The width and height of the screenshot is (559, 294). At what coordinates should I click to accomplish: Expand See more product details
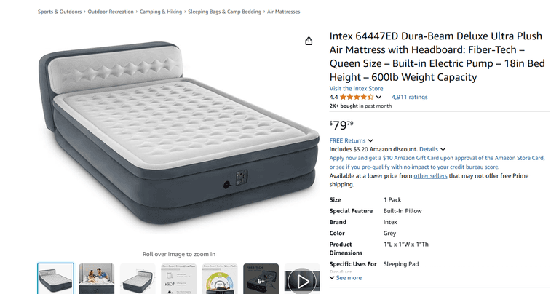[x=346, y=277]
